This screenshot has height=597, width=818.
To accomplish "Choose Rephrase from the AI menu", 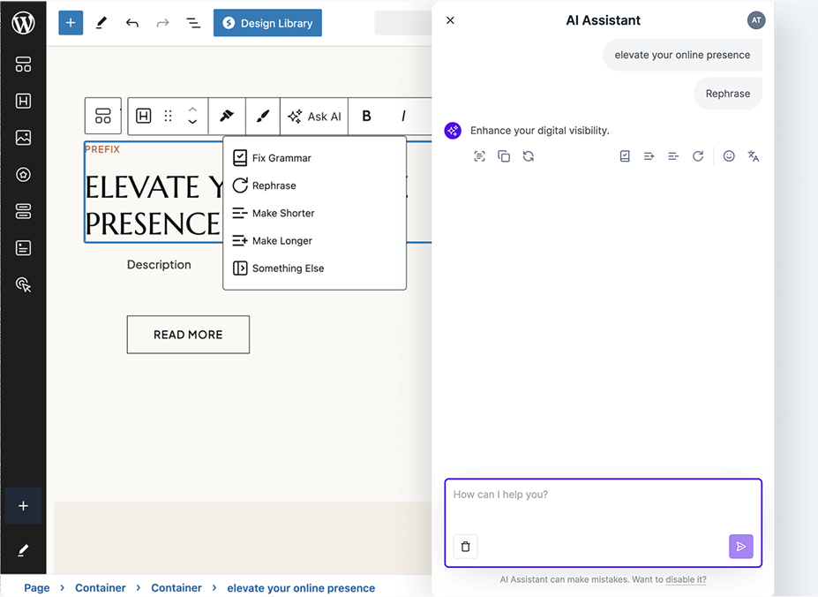I will pos(314,185).
